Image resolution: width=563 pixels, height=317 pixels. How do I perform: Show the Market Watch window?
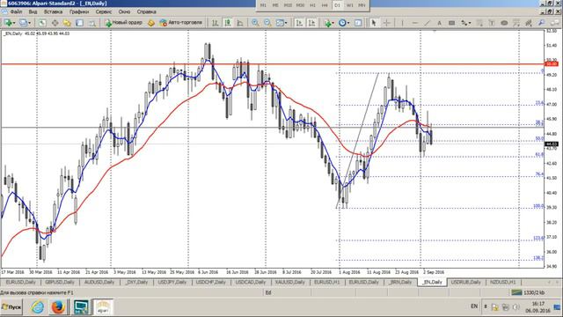coord(42,23)
